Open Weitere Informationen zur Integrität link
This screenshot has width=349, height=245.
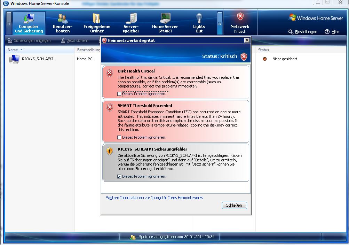coord(154,198)
